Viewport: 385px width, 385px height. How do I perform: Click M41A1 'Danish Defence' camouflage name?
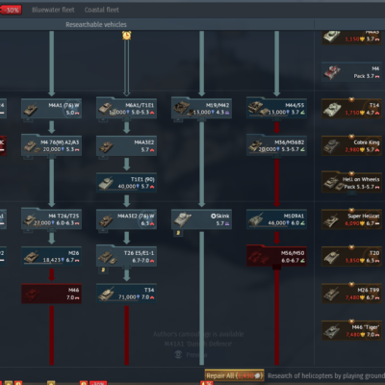click(x=198, y=344)
